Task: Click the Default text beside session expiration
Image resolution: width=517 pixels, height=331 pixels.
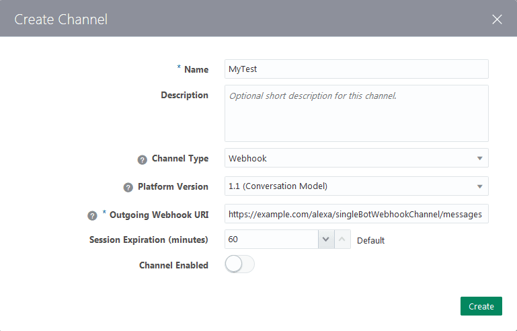Action: 370,240
